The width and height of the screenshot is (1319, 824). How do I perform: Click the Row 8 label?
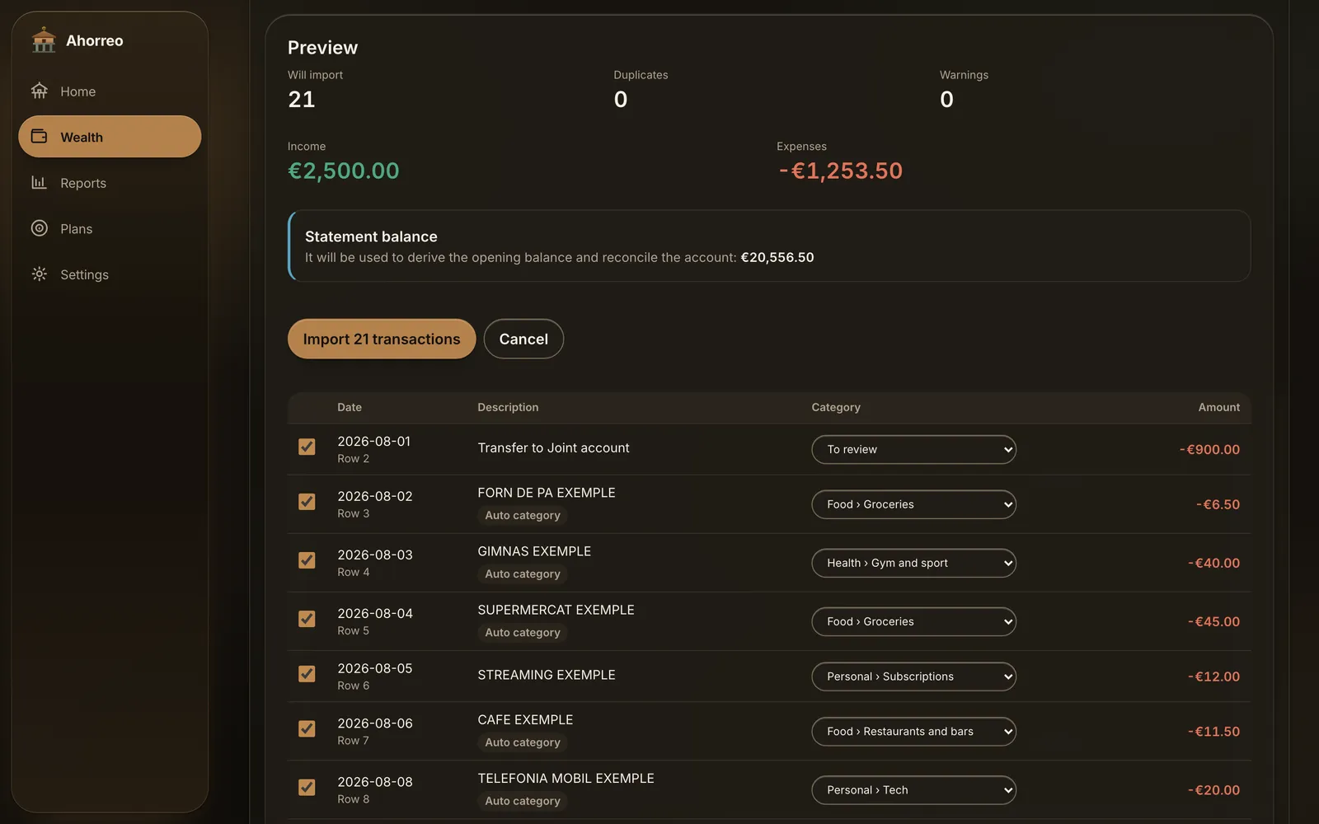[x=354, y=799]
